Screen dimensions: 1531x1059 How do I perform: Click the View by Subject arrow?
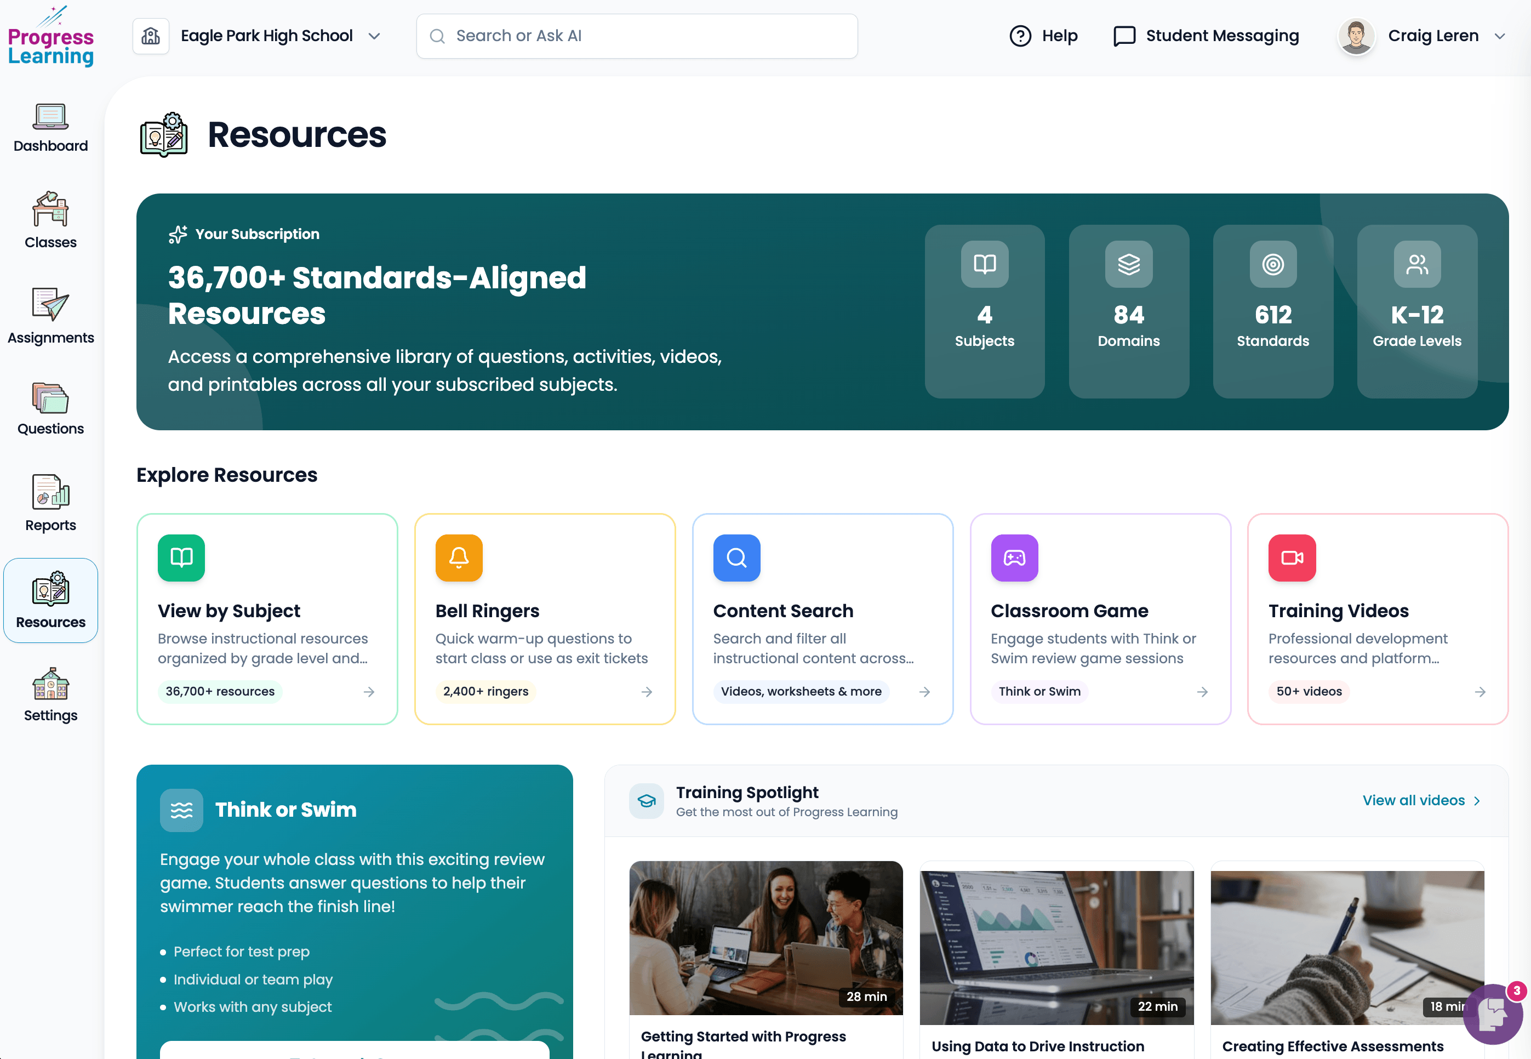tap(369, 691)
